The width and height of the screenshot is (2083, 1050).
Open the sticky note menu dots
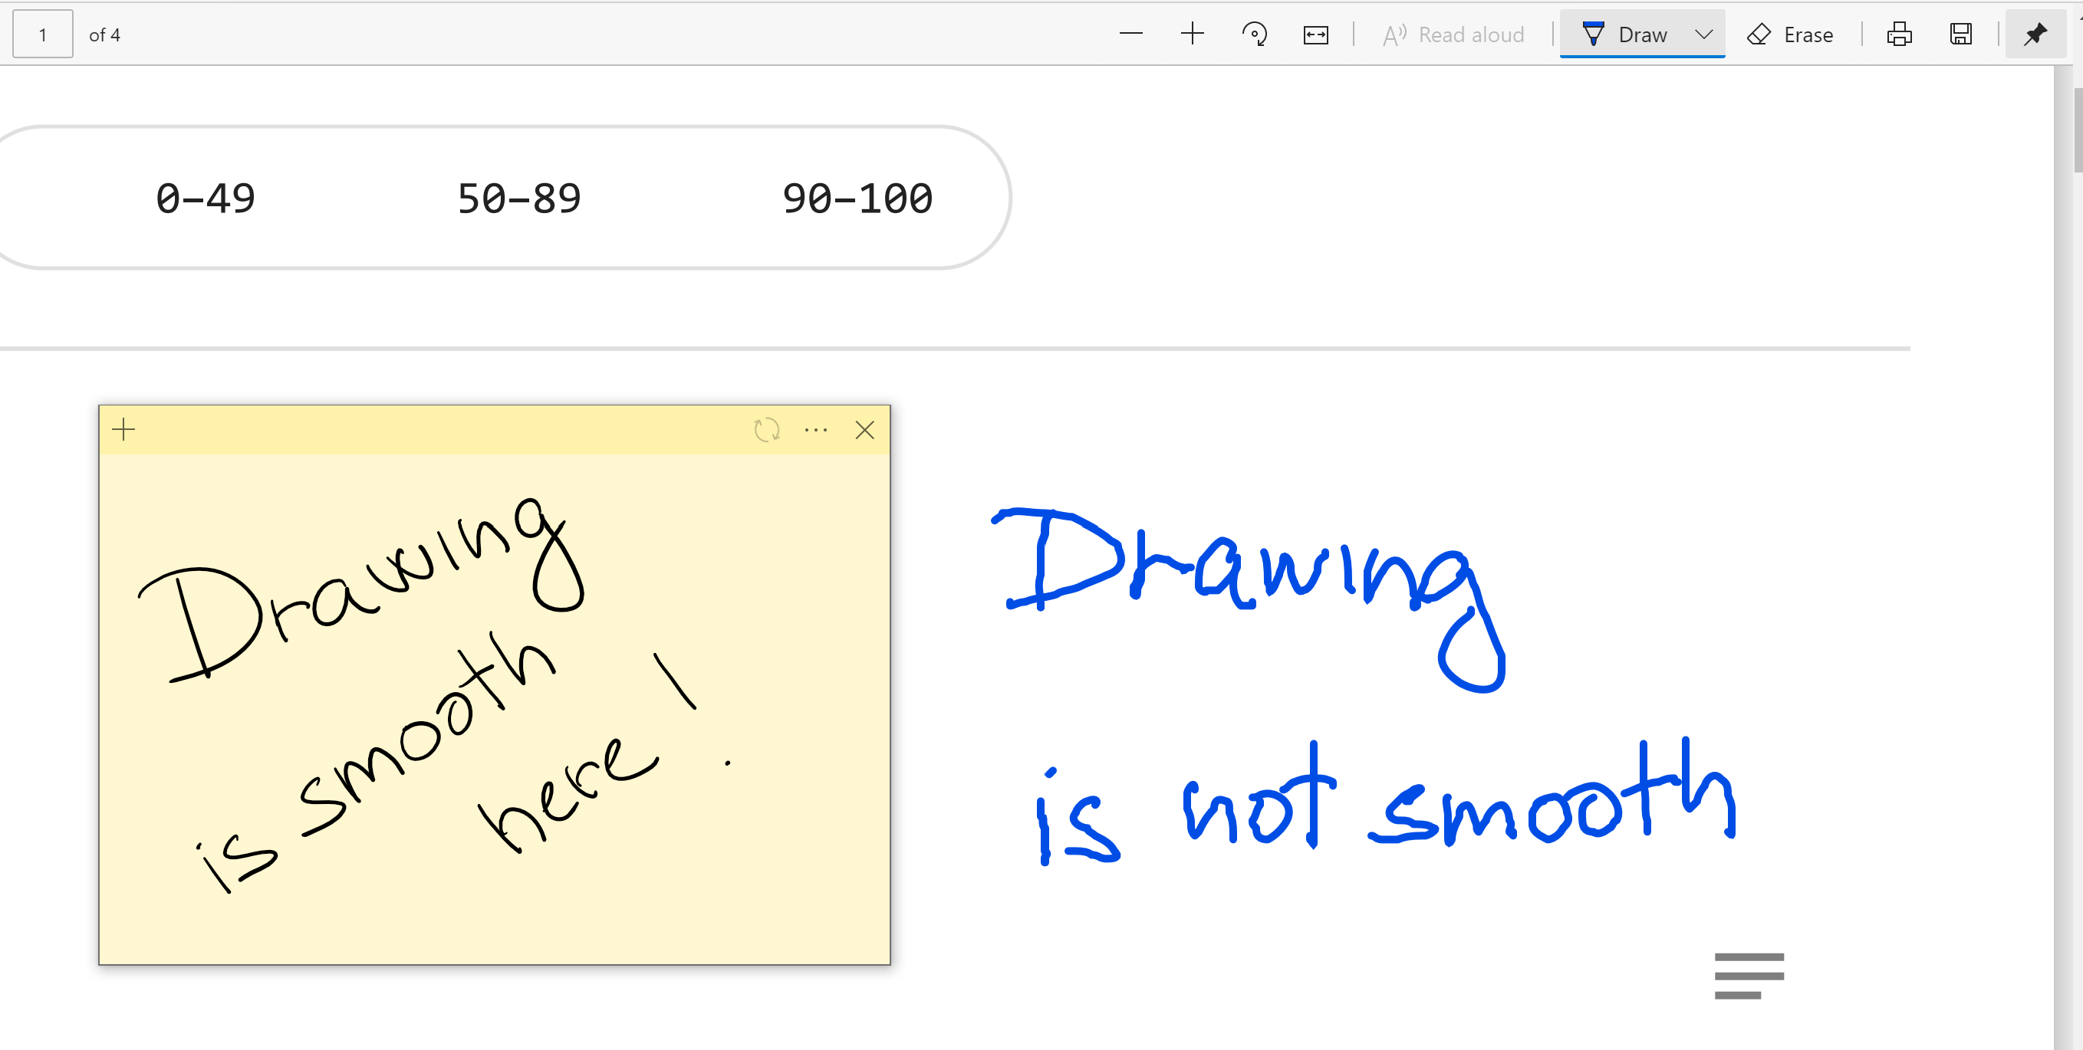click(816, 430)
